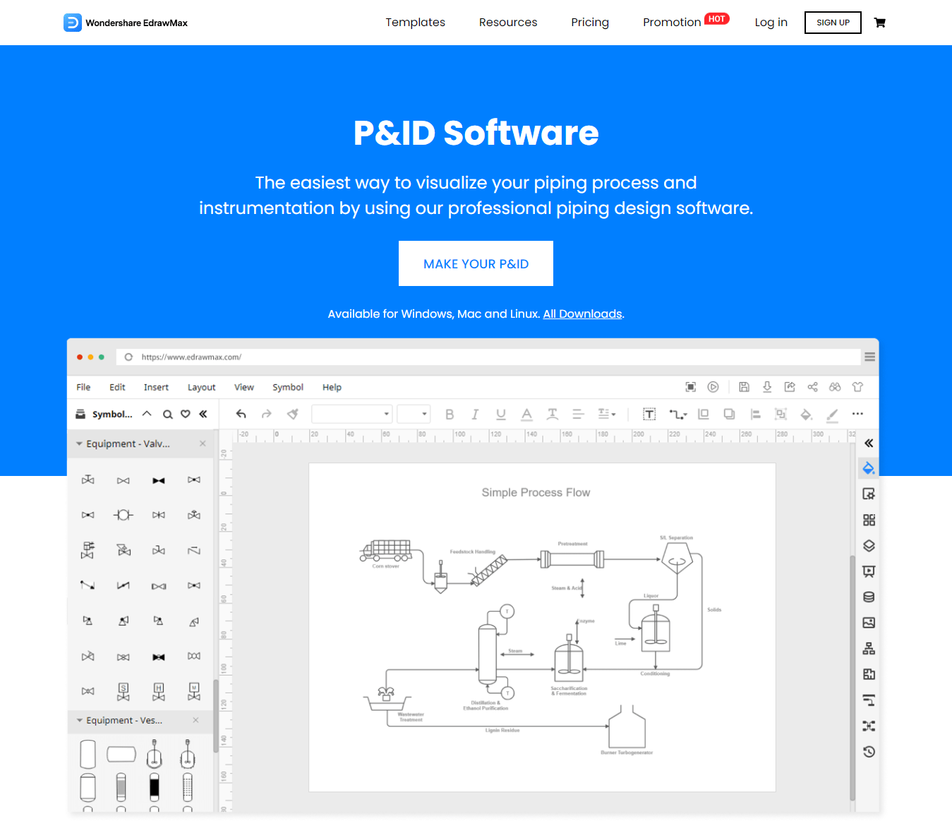The image size is (952, 822).
Task: Collapse the right sidebar with double chevron
Action: click(869, 443)
